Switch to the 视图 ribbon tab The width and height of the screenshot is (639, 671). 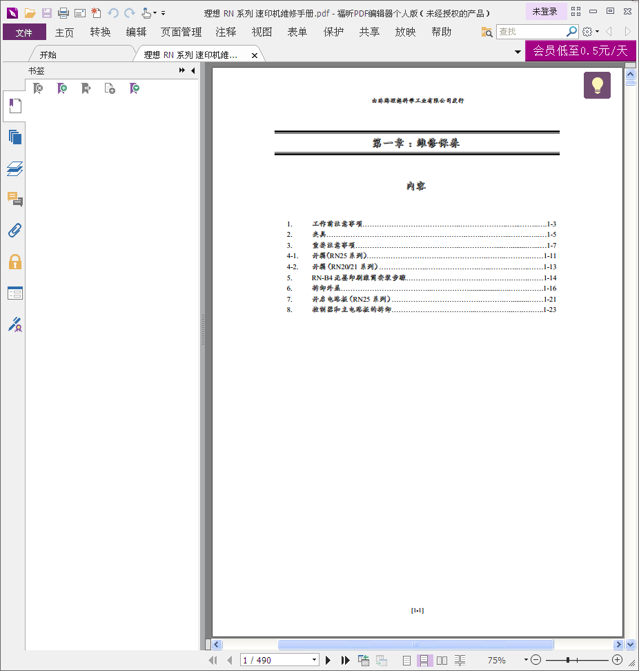[x=262, y=32]
